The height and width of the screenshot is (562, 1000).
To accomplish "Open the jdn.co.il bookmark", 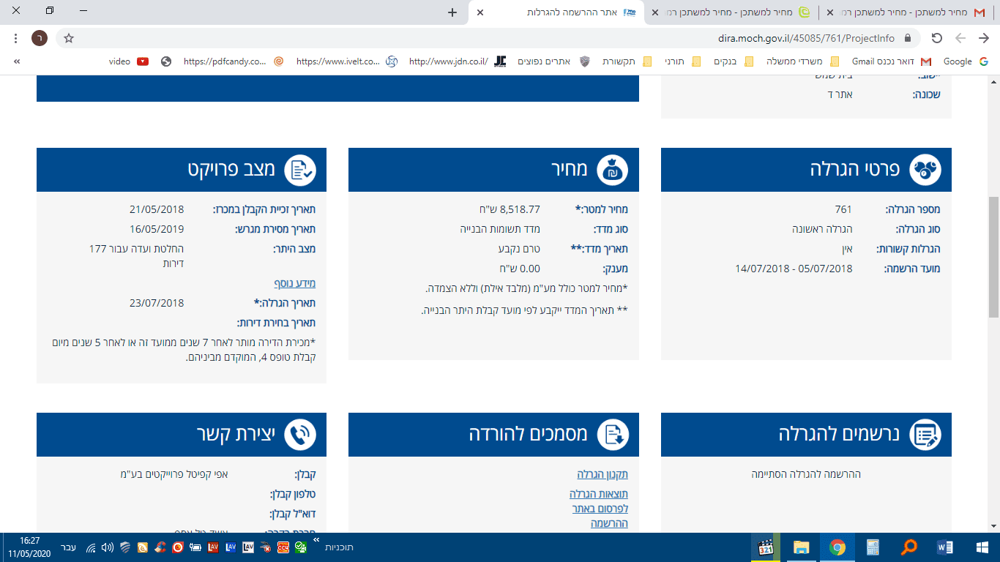I will tap(458, 61).
